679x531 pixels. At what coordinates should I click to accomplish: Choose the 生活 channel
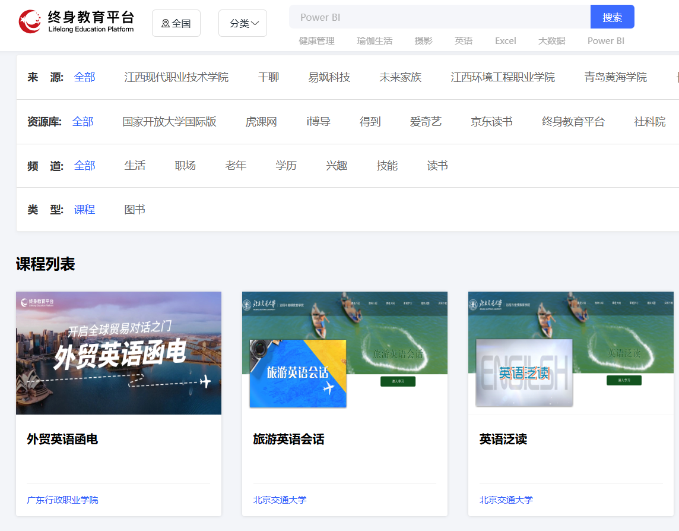(x=135, y=166)
